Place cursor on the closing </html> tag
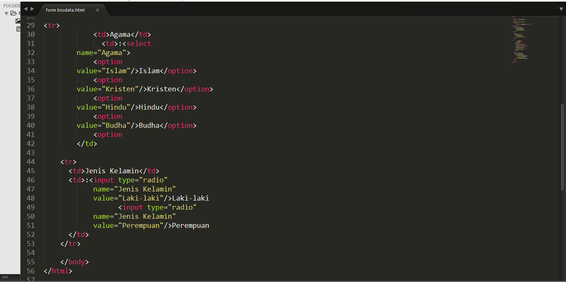The height and width of the screenshot is (282, 566). [58, 271]
